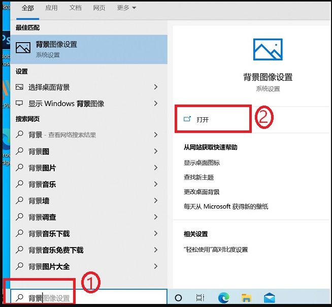Screen dimensions: 332x307
Task: Click the large picture icon in the preview pane
Action: pyautogui.click(x=268, y=49)
